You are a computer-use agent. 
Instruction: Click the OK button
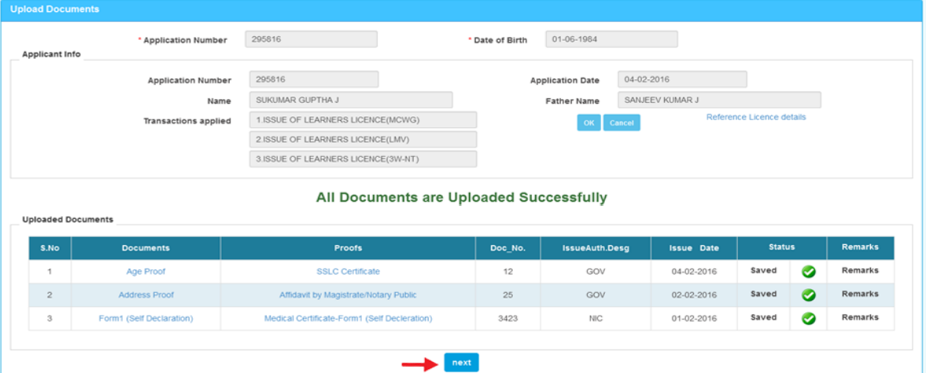[588, 123]
